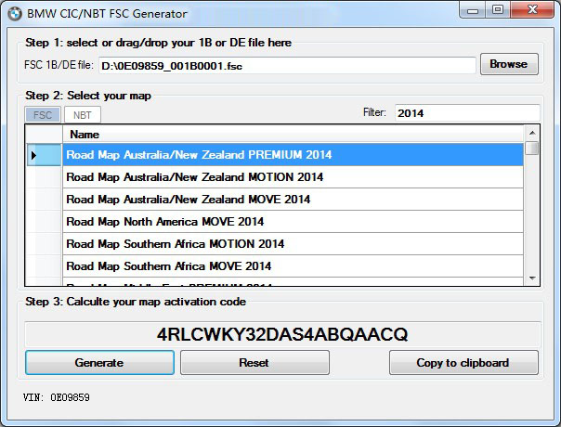Minimize the FSC Generator window

(x=473, y=10)
